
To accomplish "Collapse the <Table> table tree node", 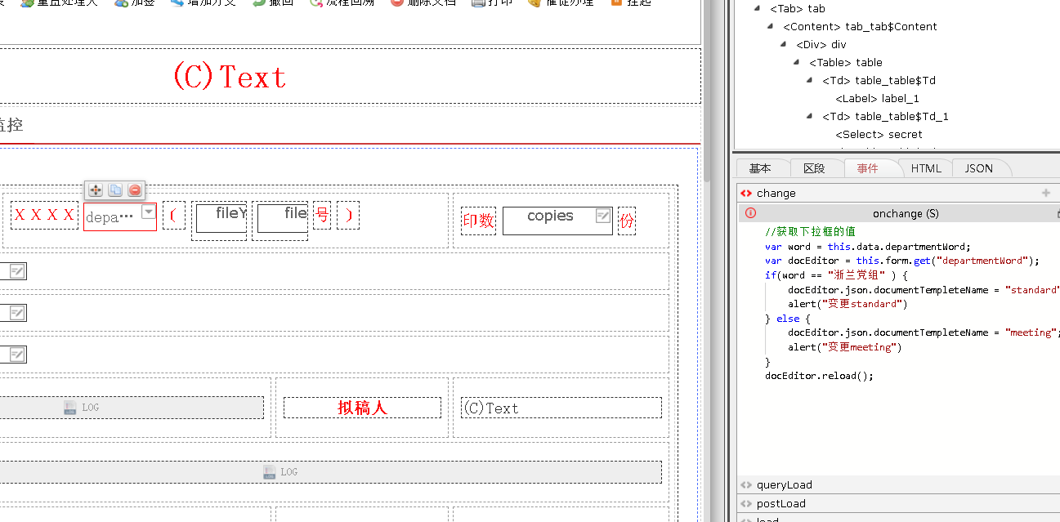I will coord(797,62).
